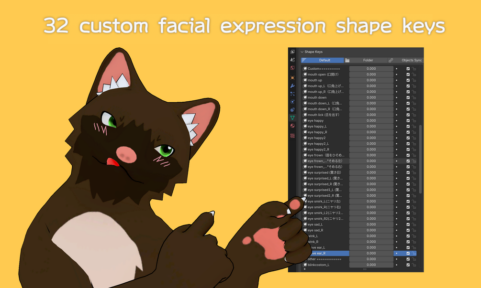Select the eye smirk_L2 shape key

pos(325,213)
